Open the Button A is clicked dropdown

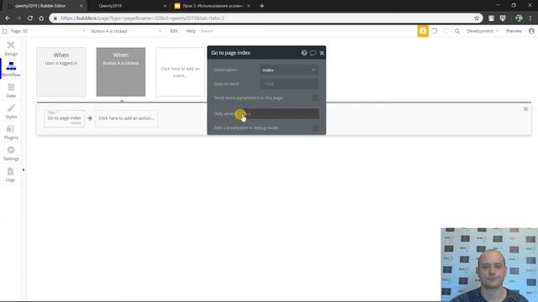[126, 31]
